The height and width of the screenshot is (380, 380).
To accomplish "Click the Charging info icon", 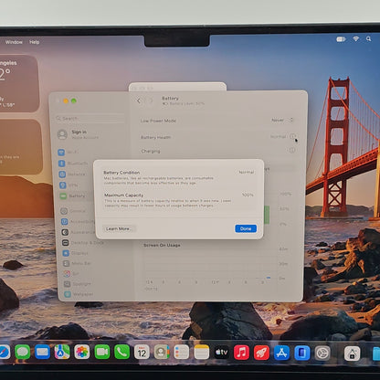I will pos(292,150).
